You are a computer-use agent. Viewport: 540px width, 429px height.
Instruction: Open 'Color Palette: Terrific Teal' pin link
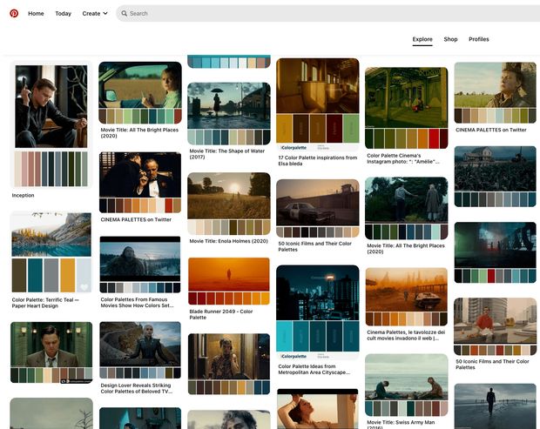(45, 303)
